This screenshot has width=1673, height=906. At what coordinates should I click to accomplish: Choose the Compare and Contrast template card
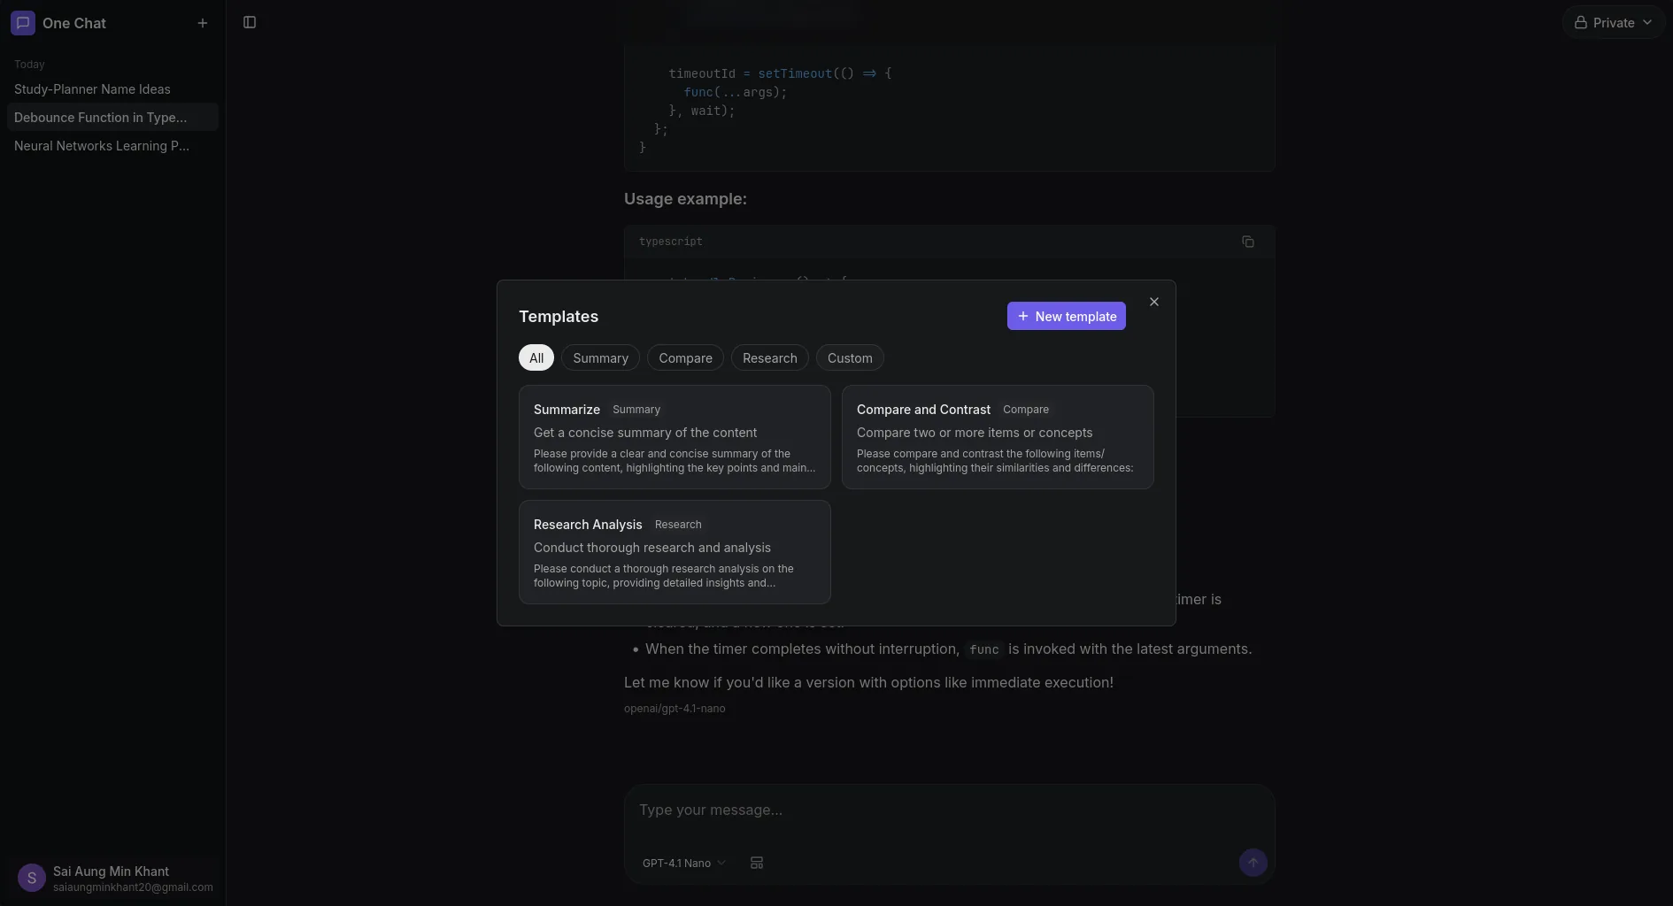[x=998, y=437]
